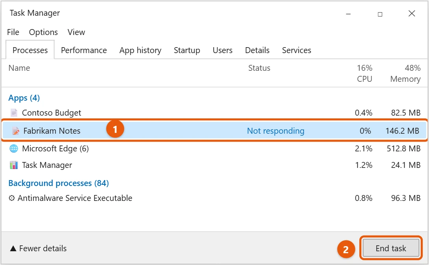Click the 0.8% CPU value
This screenshot has width=429, height=265.
click(364, 198)
